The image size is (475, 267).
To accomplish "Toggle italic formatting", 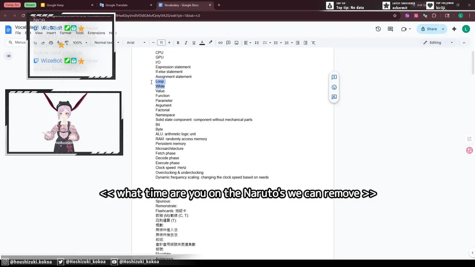I will click(x=186, y=43).
